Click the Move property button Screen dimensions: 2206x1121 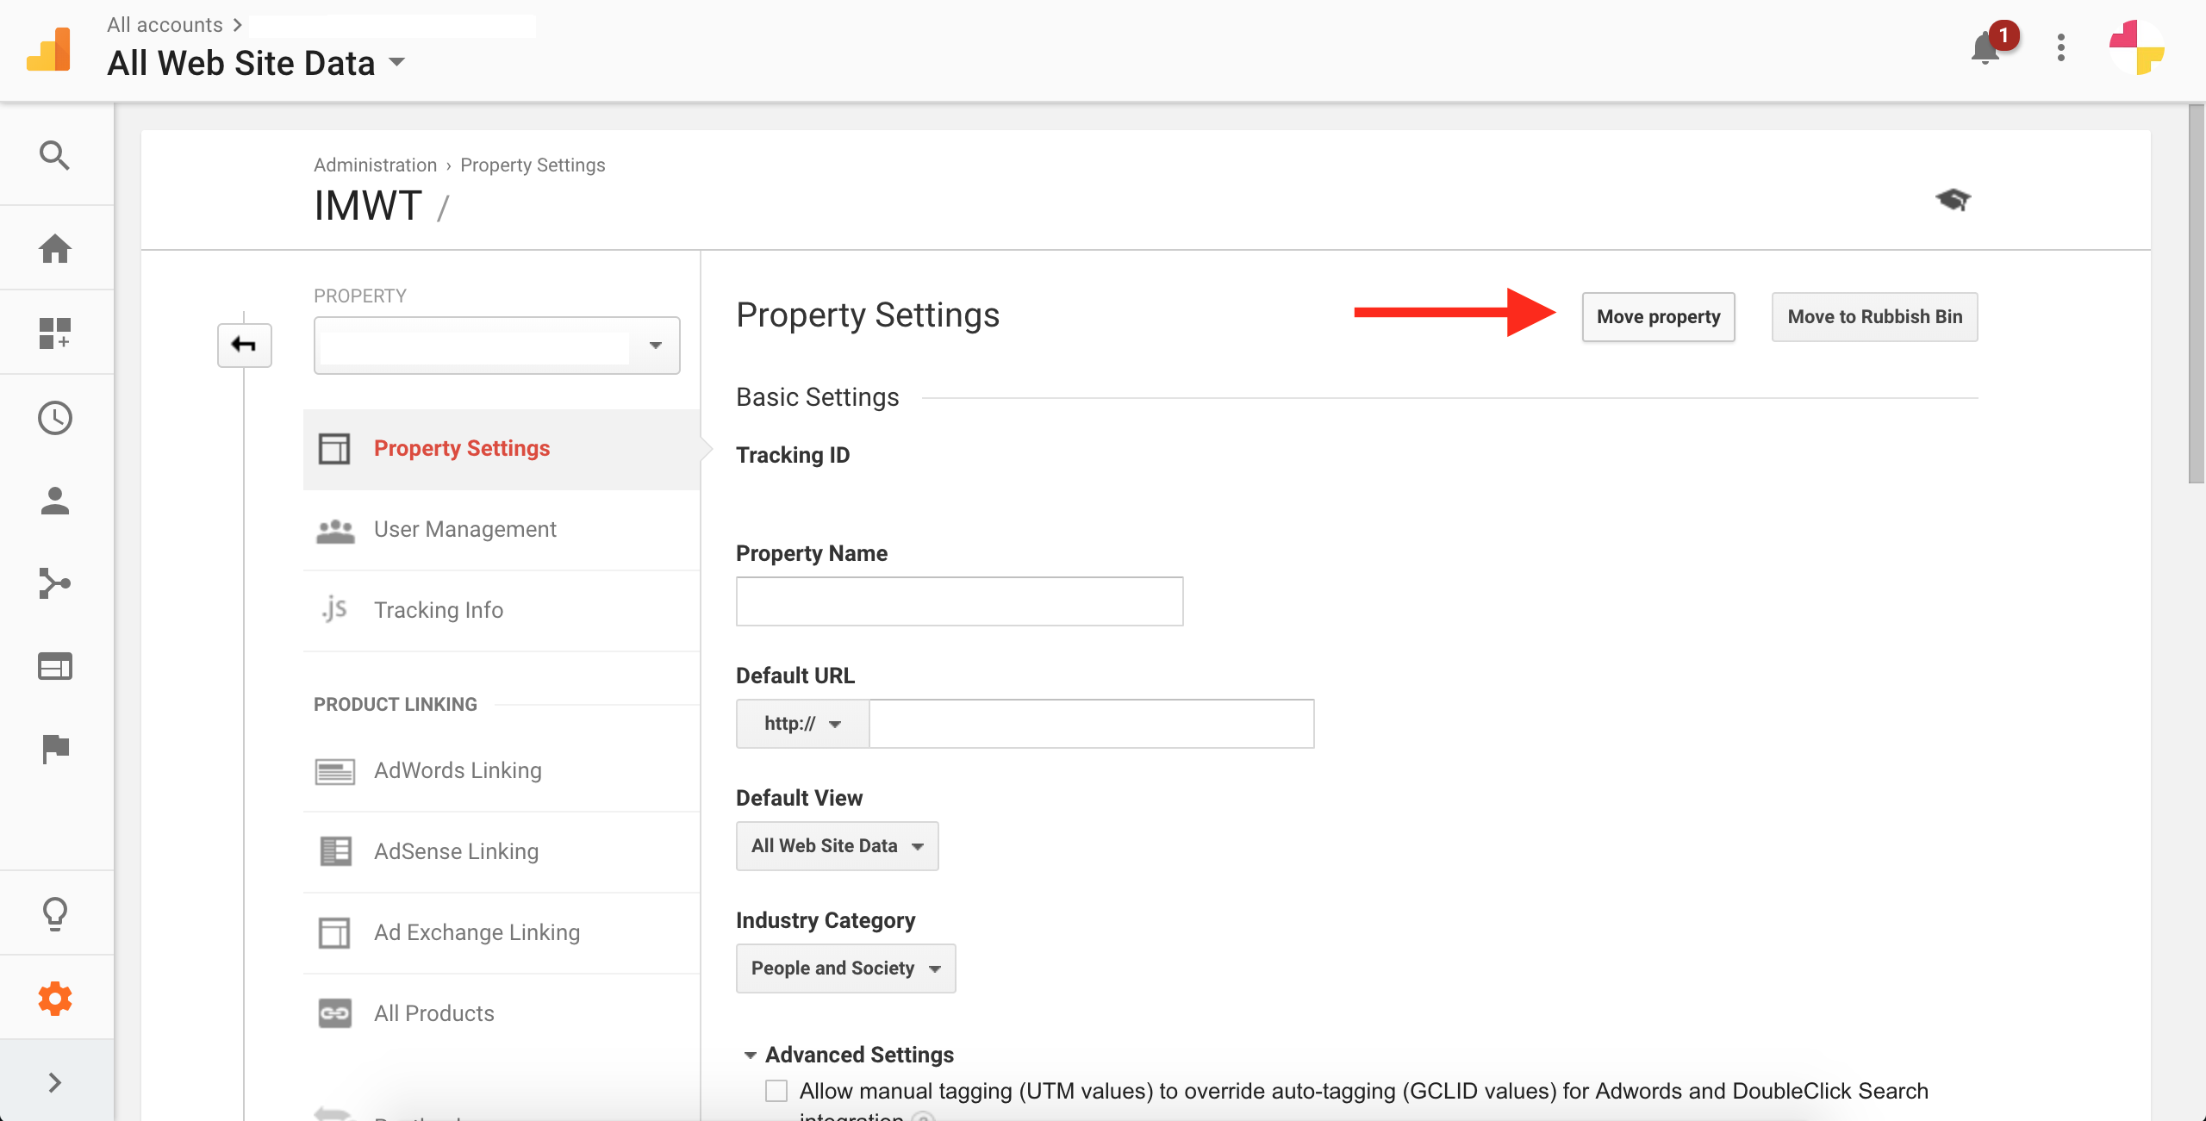pyautogui.click(x=1658, y=317)
